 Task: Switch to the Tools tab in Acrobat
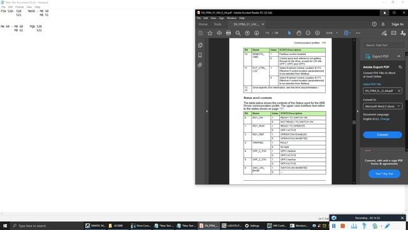[x=217, y=24]
